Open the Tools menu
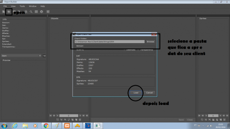 coord(22,6)
